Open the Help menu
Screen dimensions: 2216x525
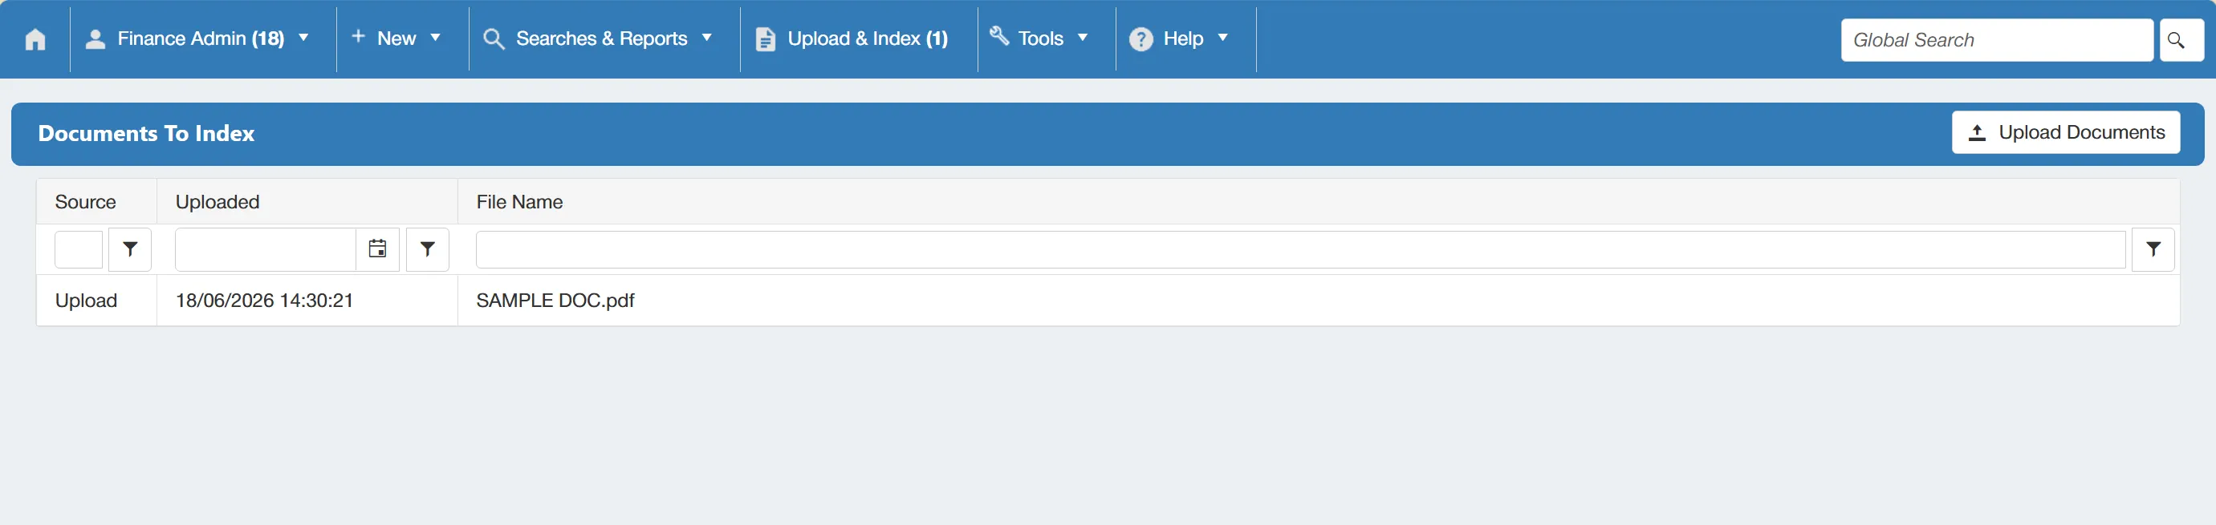click(x=1185, y=39)
